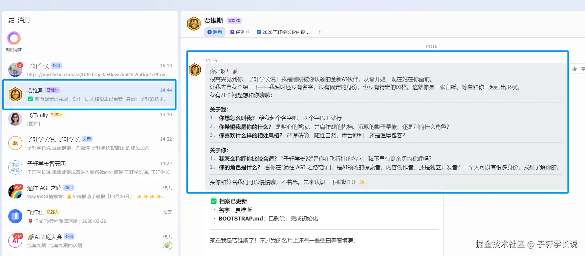This screenshot has width=585, height=256.
Task: Open the 任务 tab
Action: click(x=240, y=32)
